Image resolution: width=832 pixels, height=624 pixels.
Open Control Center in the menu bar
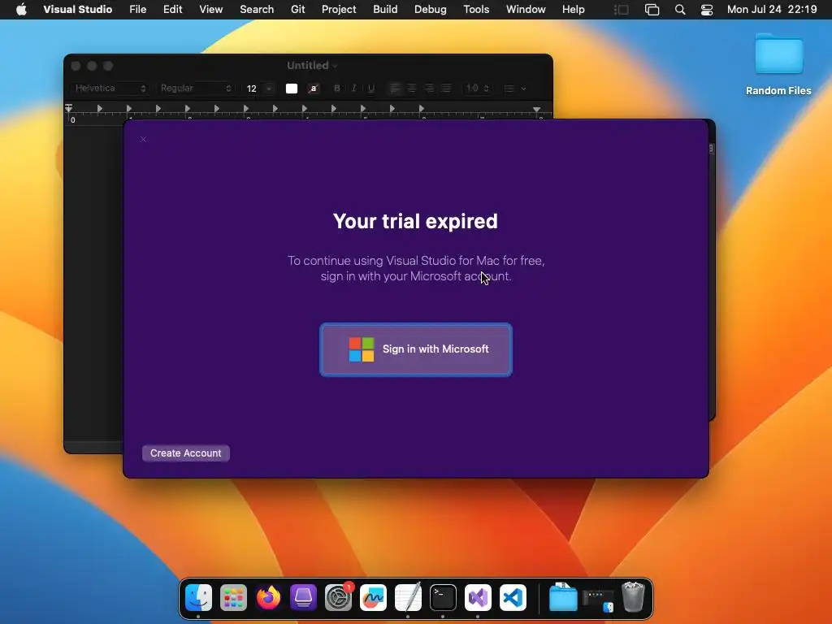(x=707, y=10)
